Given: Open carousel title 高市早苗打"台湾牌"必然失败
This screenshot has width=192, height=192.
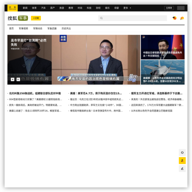Looking at the screenshot, I should click(28, 42).
